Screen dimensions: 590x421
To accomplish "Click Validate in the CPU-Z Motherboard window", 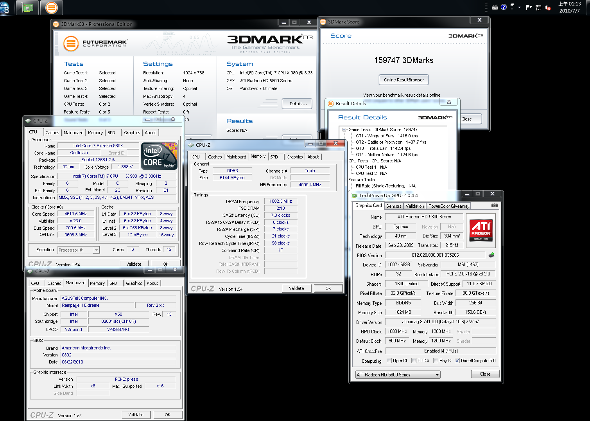I will (136, 415).
